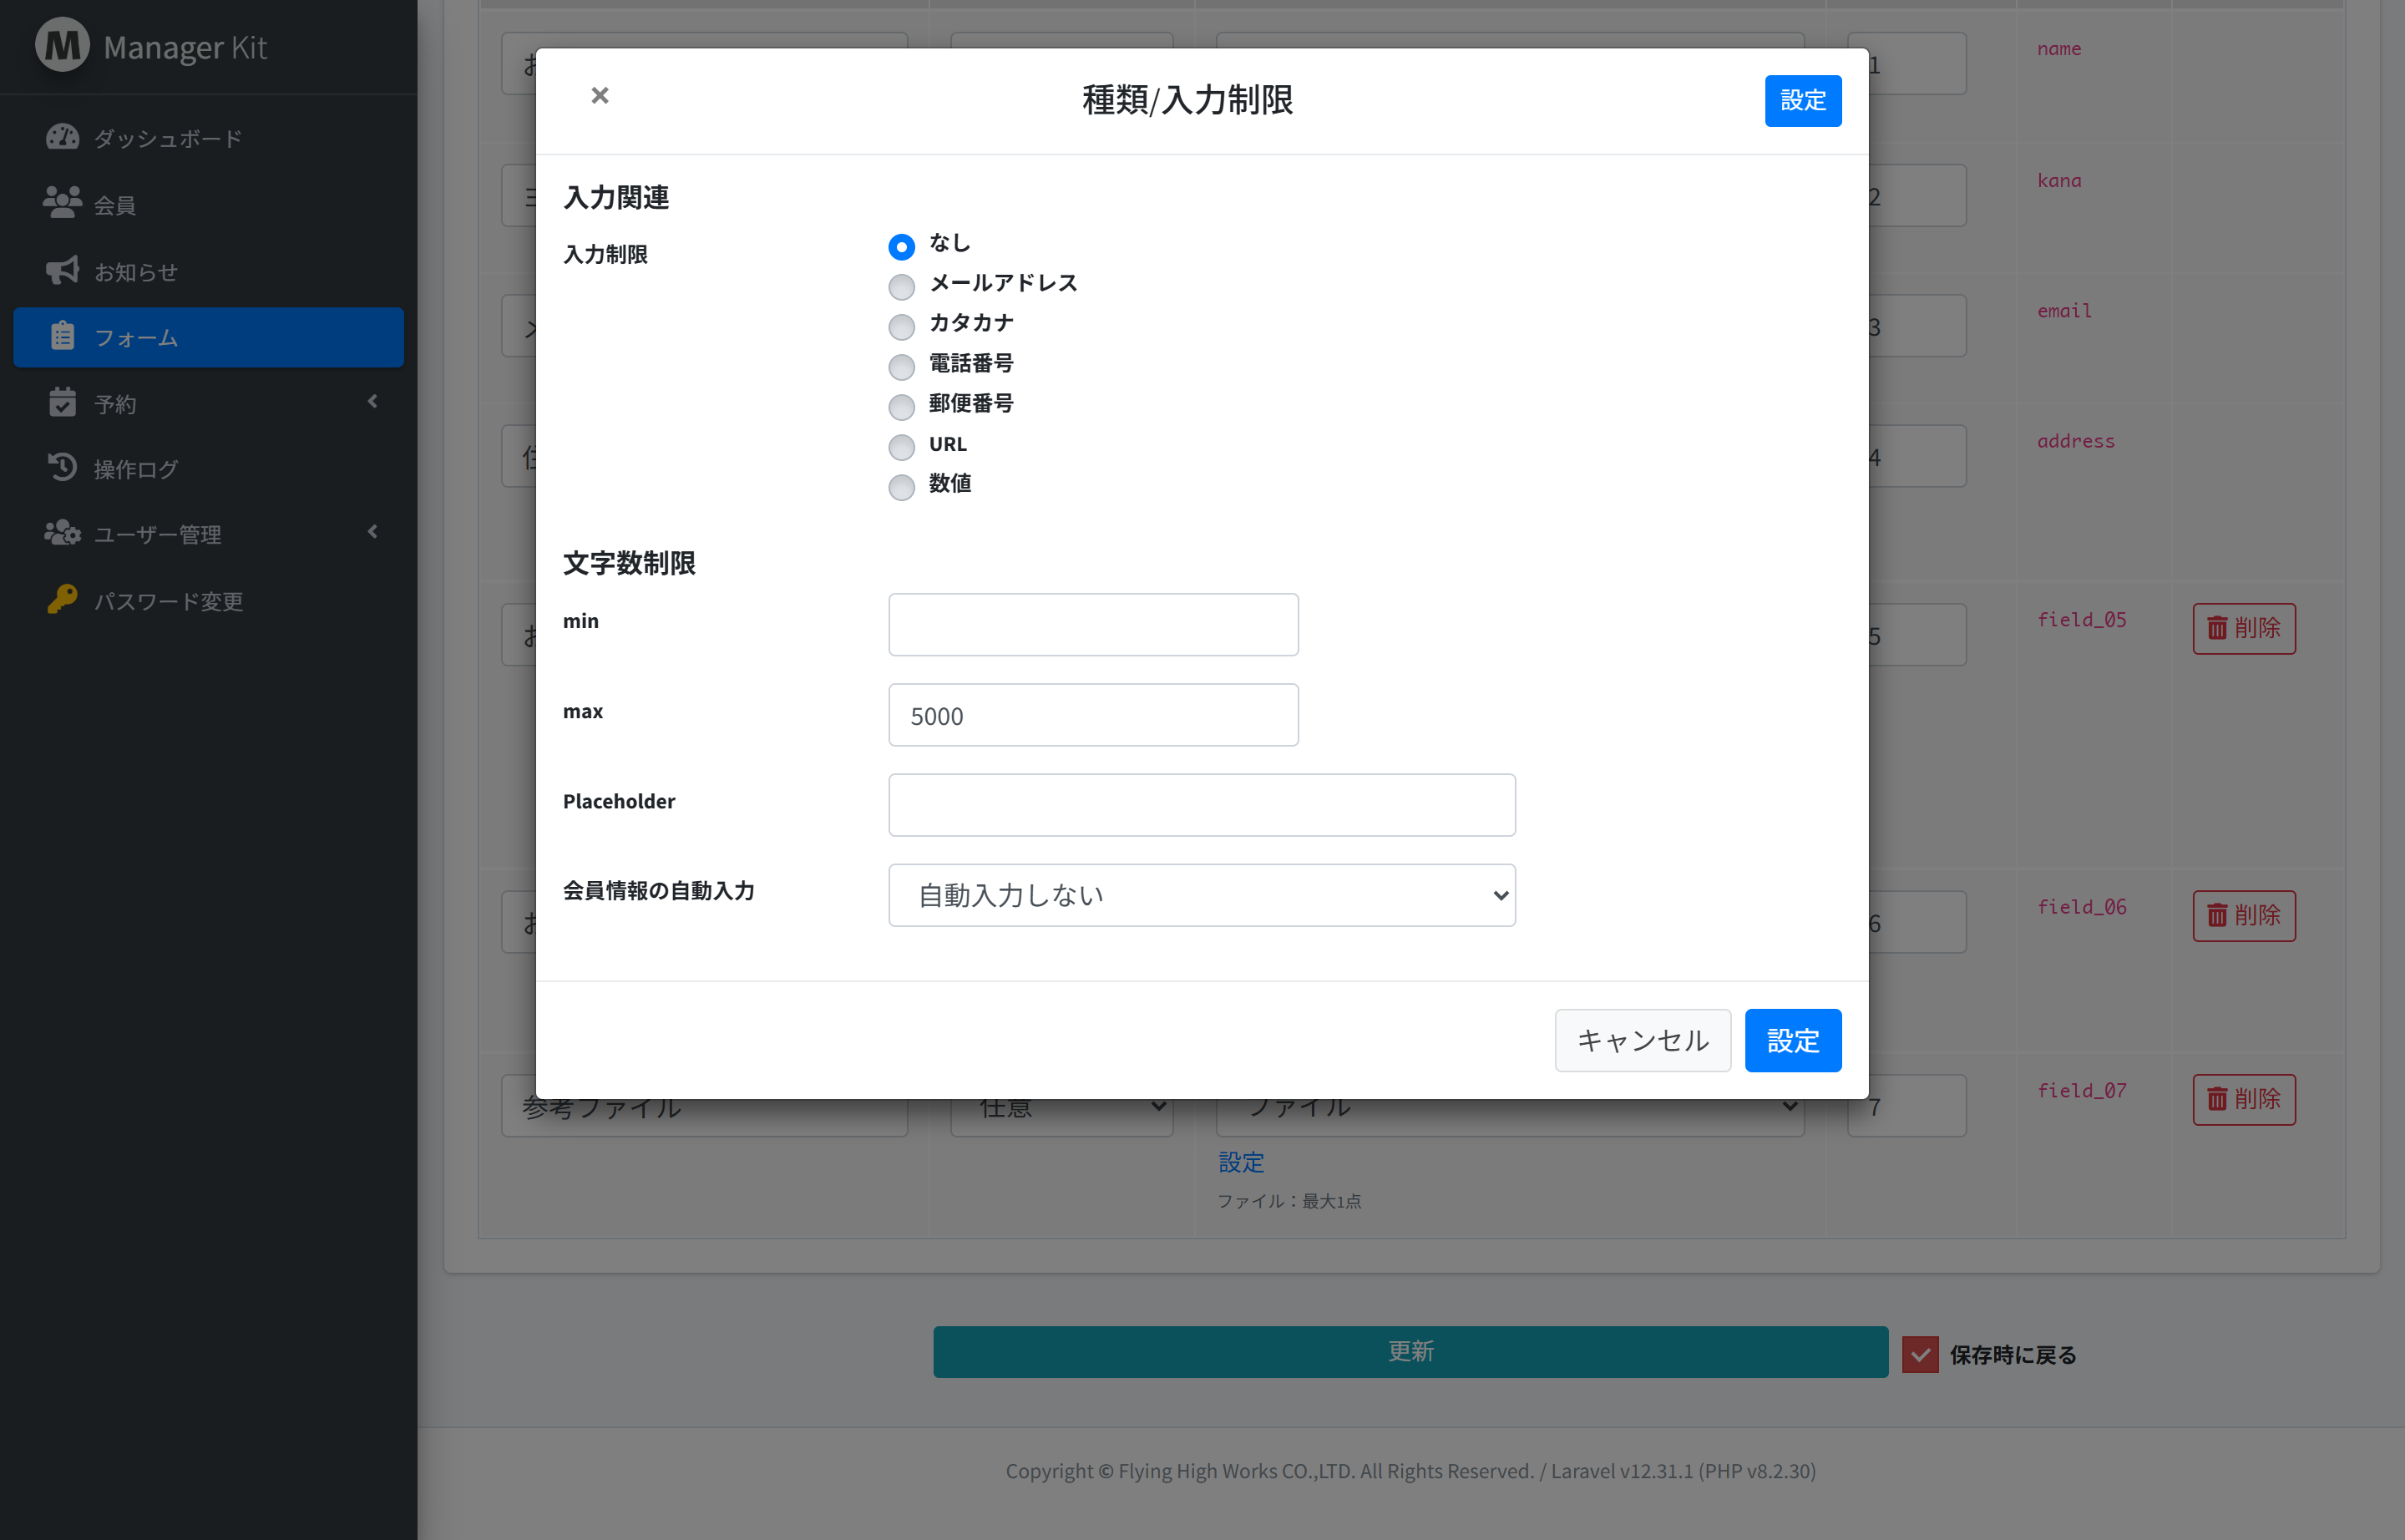Click the 更新 update button

click(x=1411, y=1352)
